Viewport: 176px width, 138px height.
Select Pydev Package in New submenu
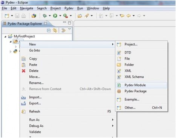141,91
